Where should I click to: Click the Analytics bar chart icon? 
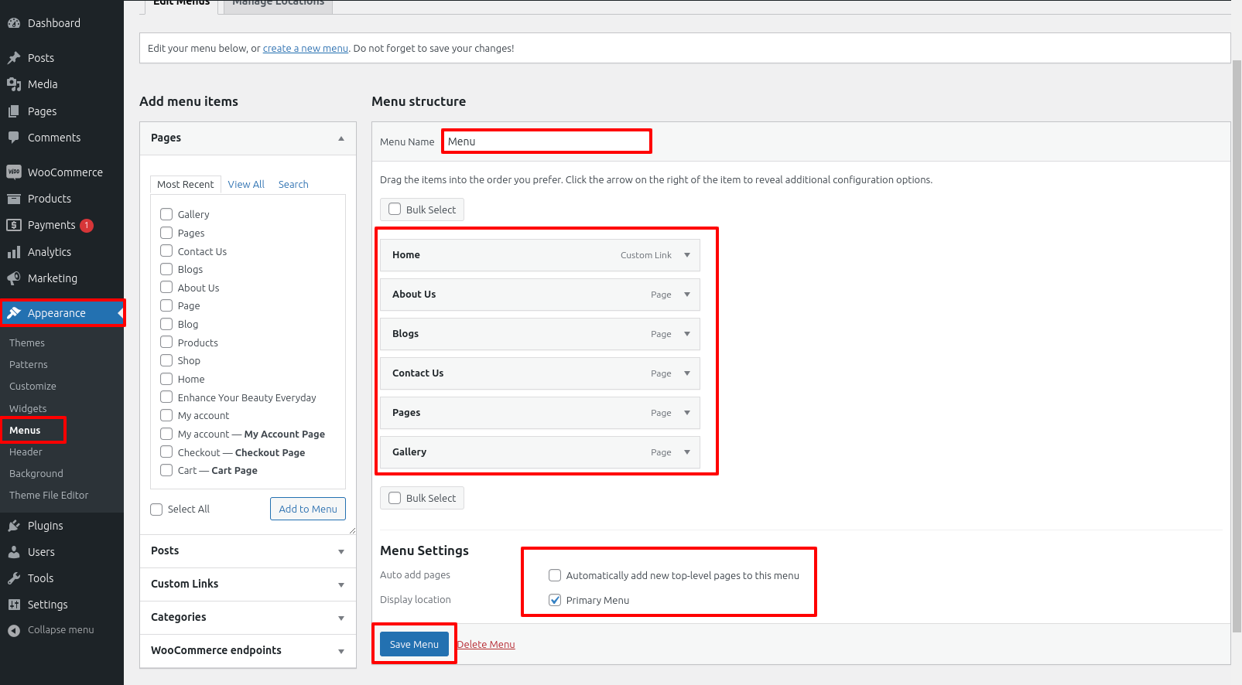[14, 252]
